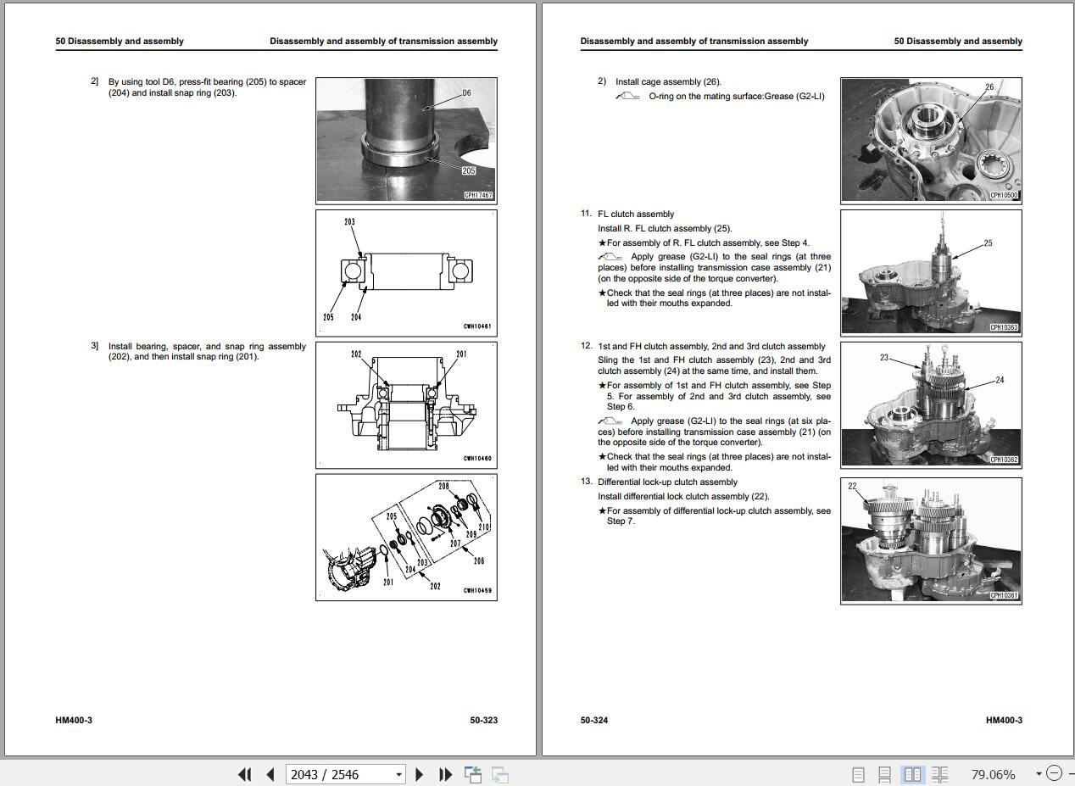1075x786 pixels.
Task: Jump to the last page
Action: tap(445, 774)
